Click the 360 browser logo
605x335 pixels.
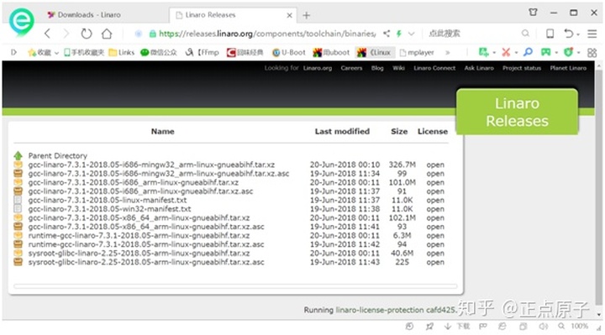pos(22,22)
